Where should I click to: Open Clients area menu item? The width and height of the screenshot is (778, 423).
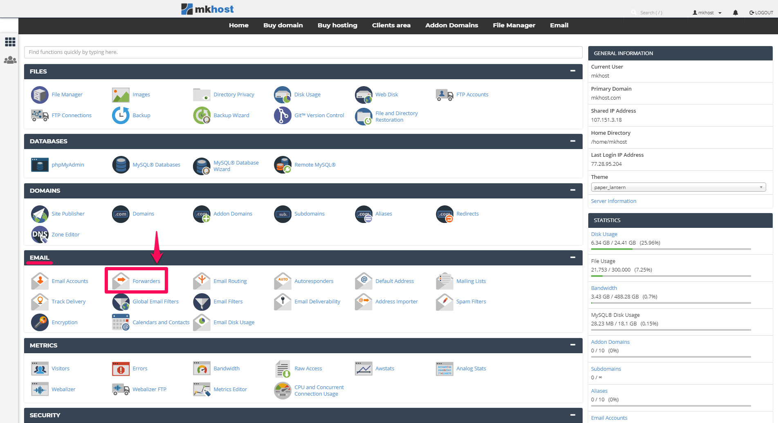391,25
